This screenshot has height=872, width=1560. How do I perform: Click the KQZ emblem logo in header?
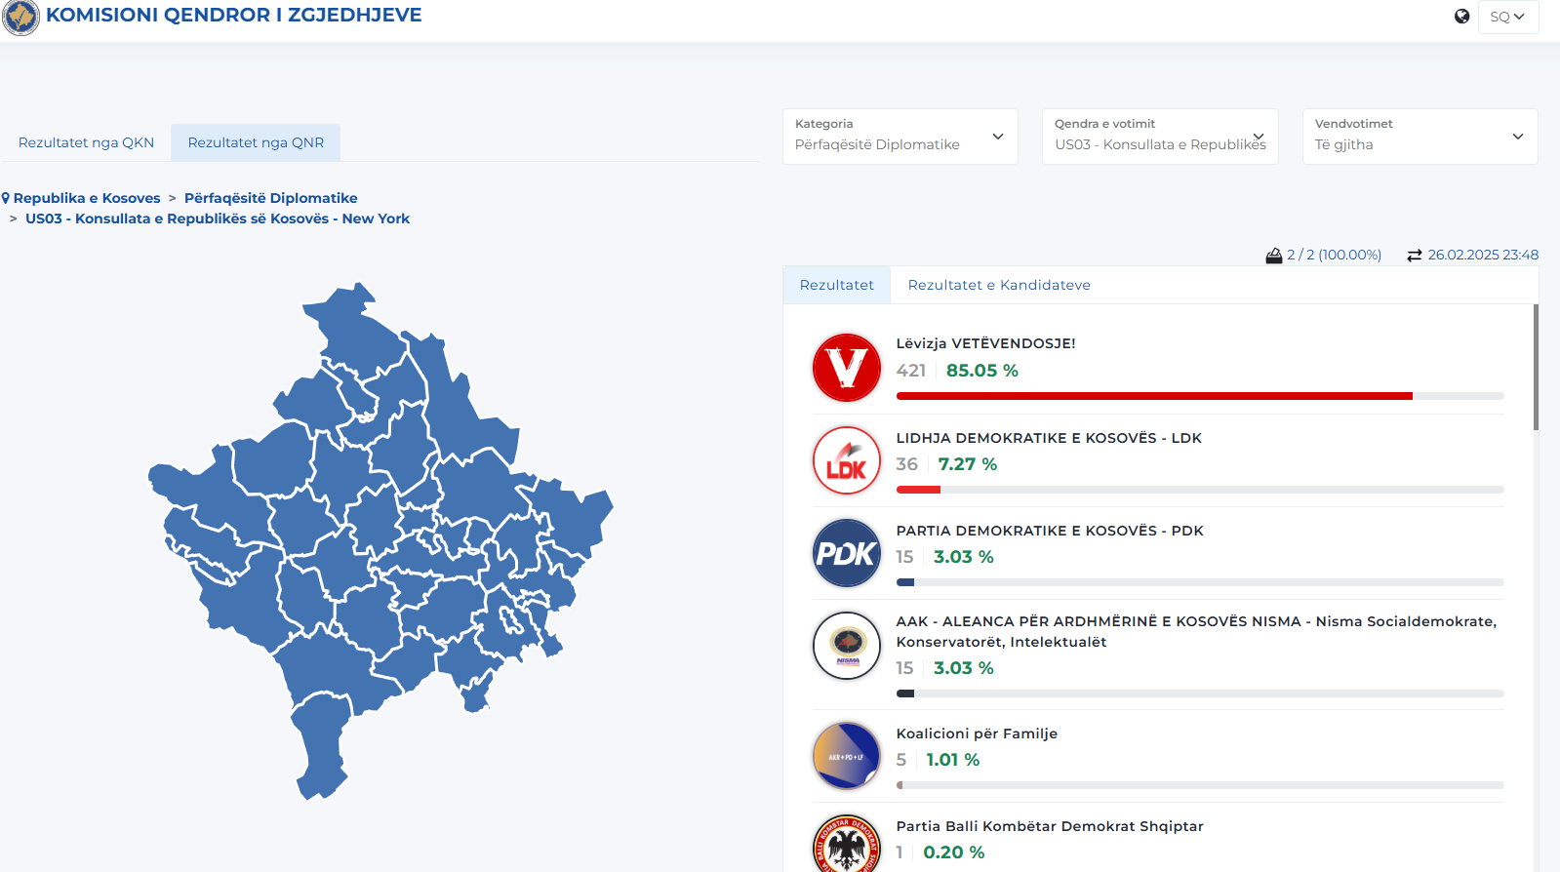[20, 17]
